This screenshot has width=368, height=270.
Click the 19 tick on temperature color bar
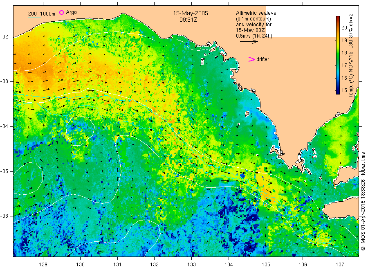click(344, 40)
